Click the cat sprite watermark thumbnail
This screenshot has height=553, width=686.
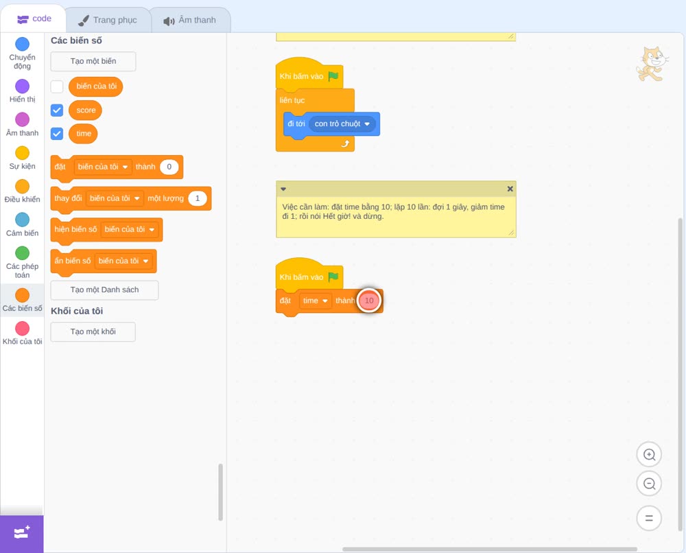click(652, 64)
